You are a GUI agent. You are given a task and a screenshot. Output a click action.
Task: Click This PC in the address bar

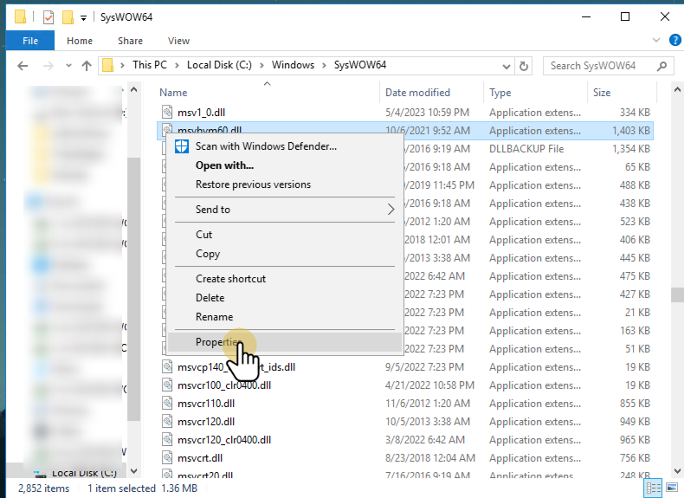[150, 65]
